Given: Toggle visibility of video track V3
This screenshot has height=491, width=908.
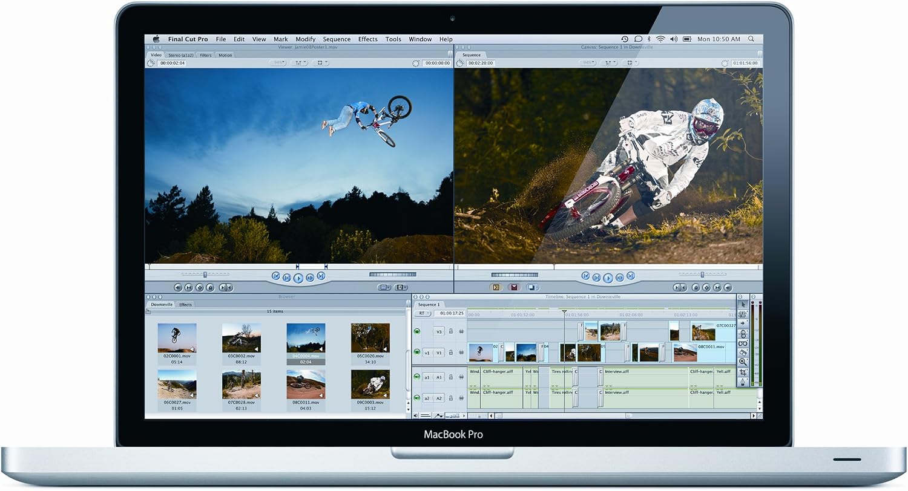Looking at the screenshot, I should [x=417, y=331].
